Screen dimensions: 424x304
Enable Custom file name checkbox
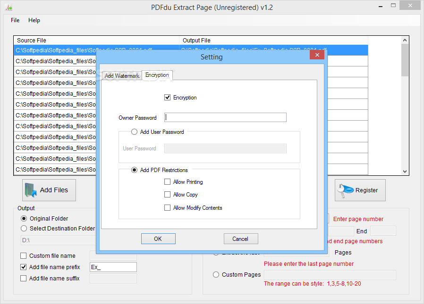(24, 255)
